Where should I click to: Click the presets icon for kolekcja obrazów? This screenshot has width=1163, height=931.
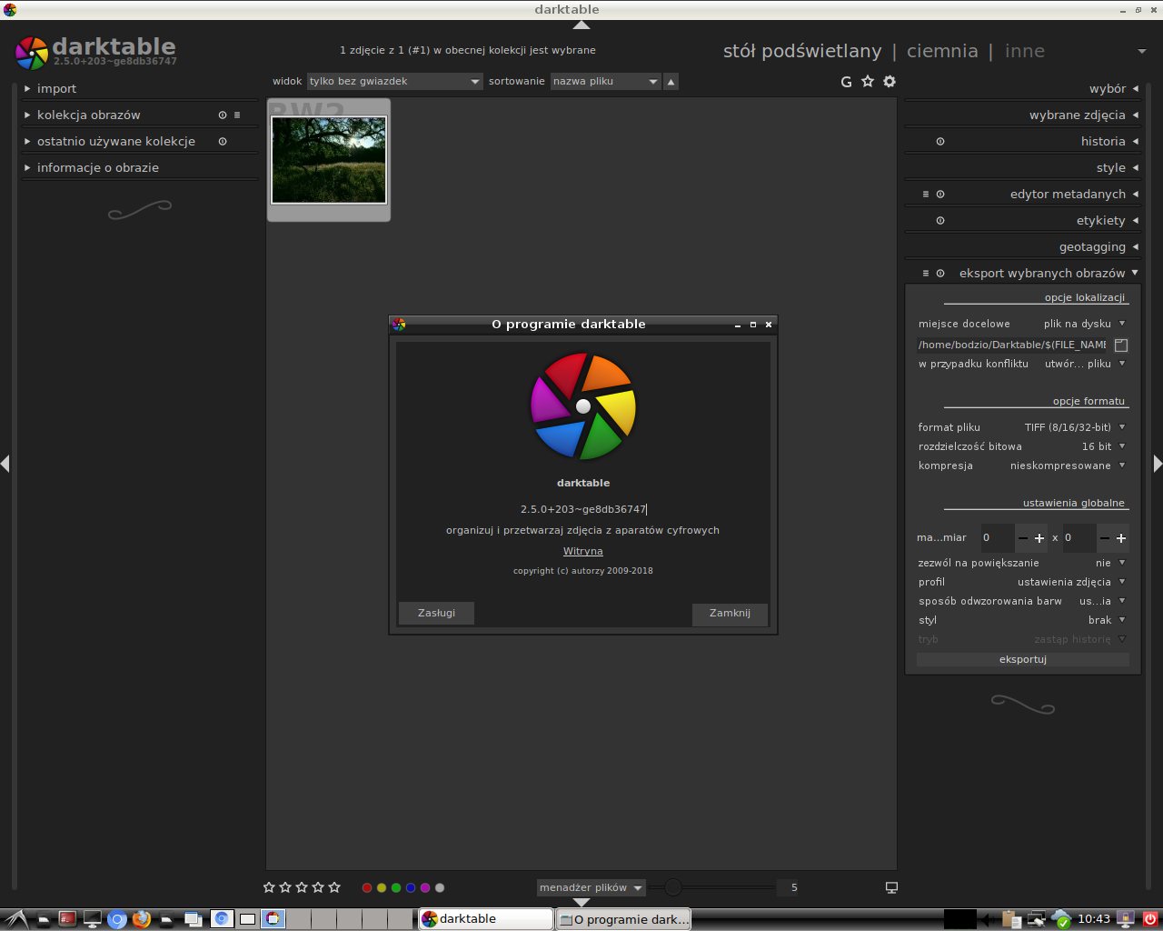(x=237, y=115)
